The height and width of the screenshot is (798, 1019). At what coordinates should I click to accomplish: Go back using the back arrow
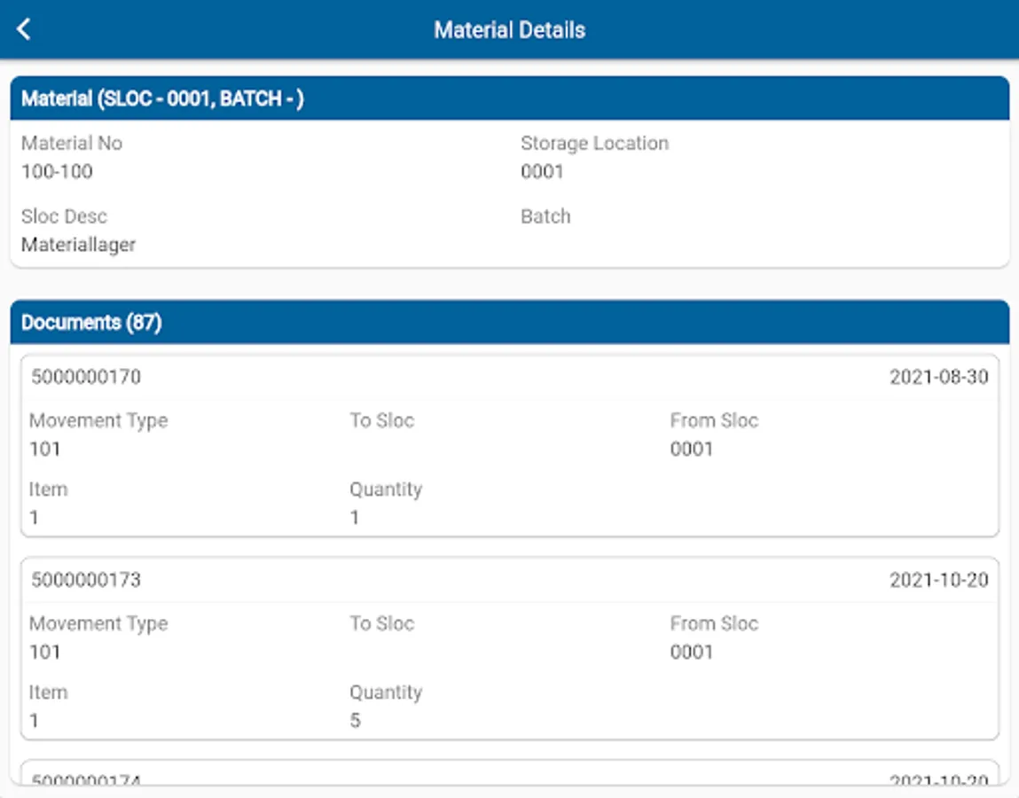24,29
